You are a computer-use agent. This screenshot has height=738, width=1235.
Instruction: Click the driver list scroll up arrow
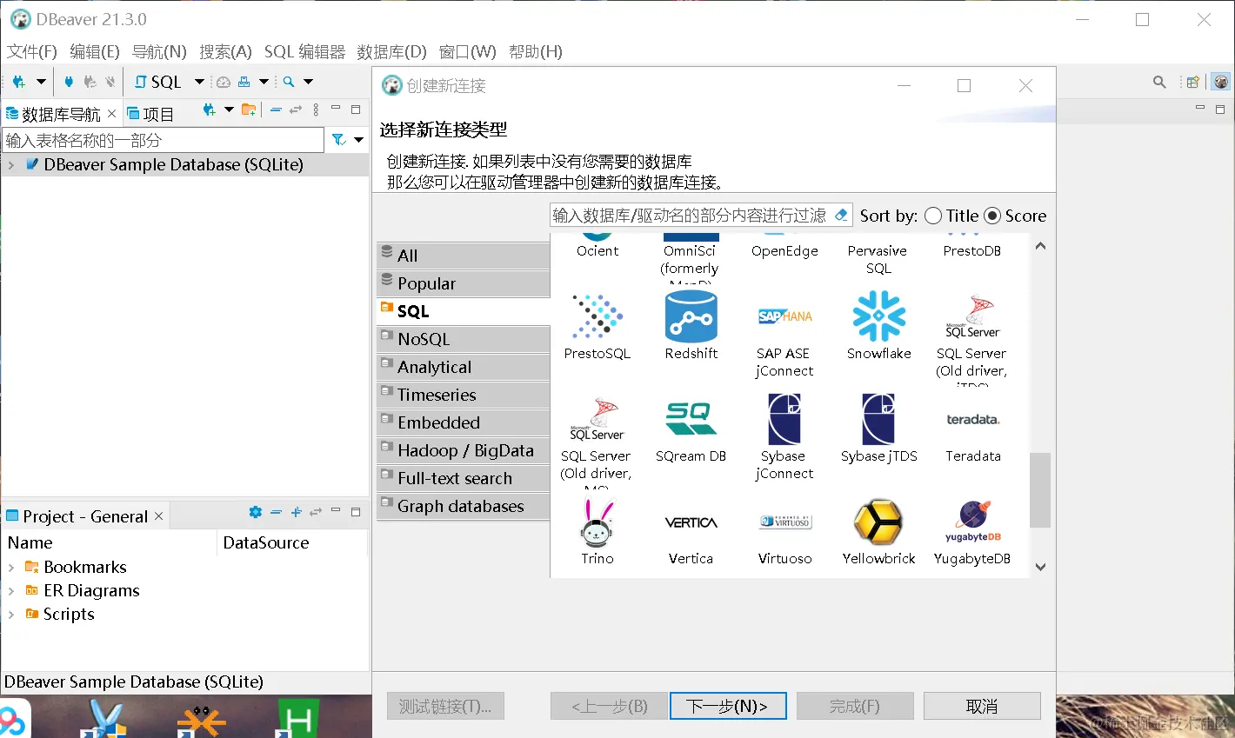[1040, 247]
